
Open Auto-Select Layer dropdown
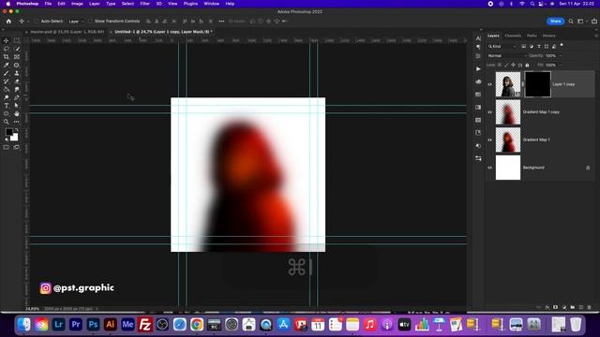pos(76,22)
